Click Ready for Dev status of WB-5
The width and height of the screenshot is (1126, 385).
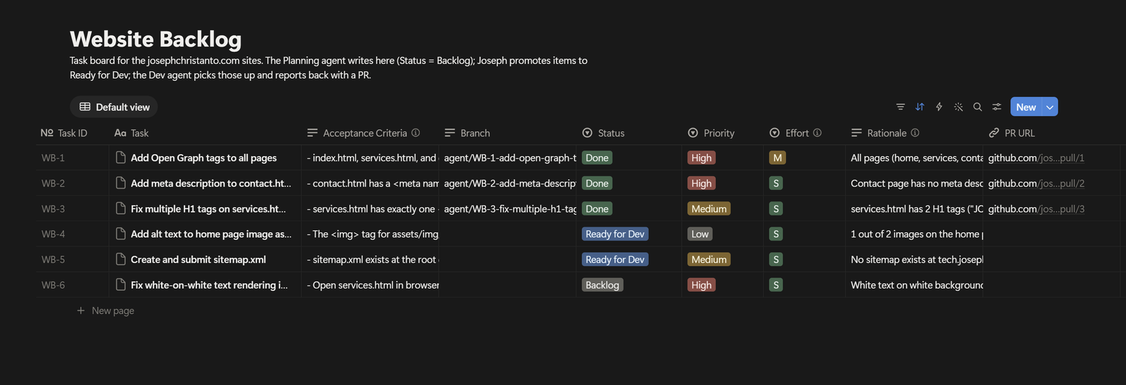[615, 259]
